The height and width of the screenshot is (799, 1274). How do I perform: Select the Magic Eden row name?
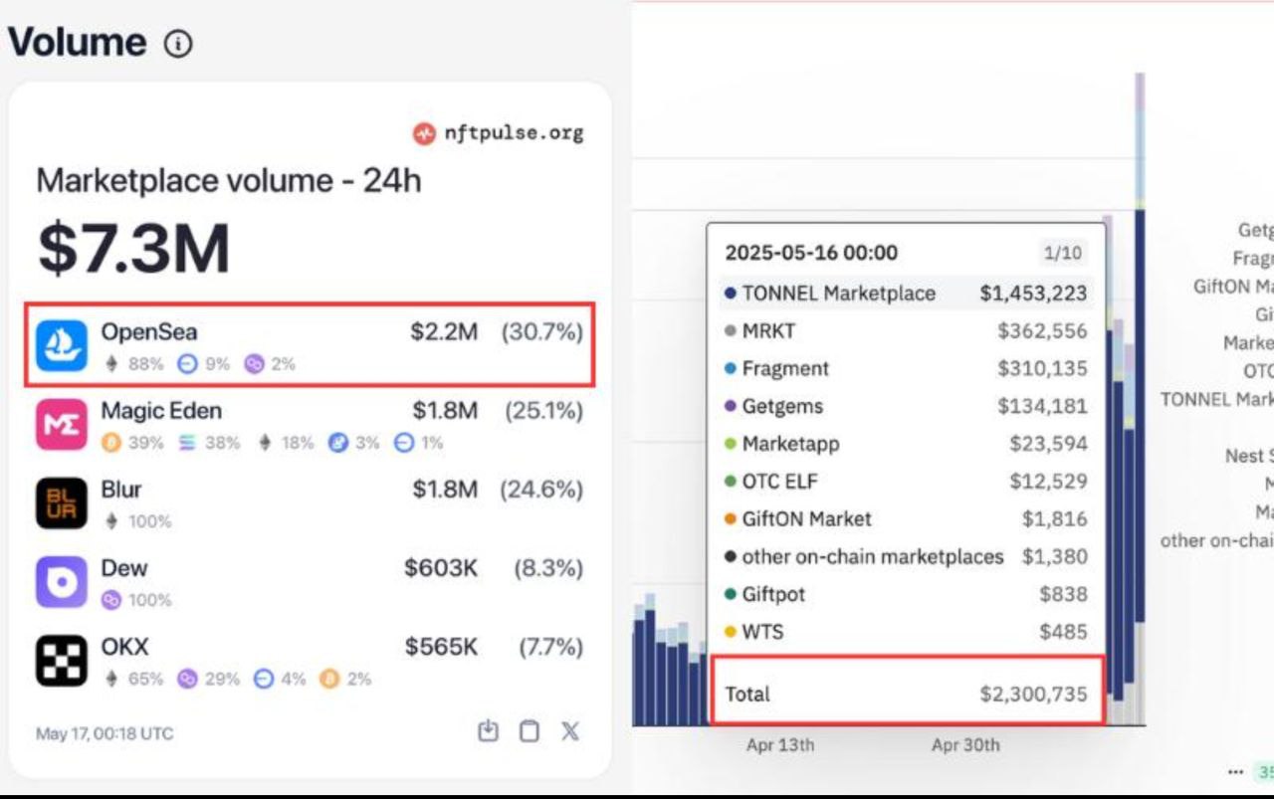tap(161, 411)
